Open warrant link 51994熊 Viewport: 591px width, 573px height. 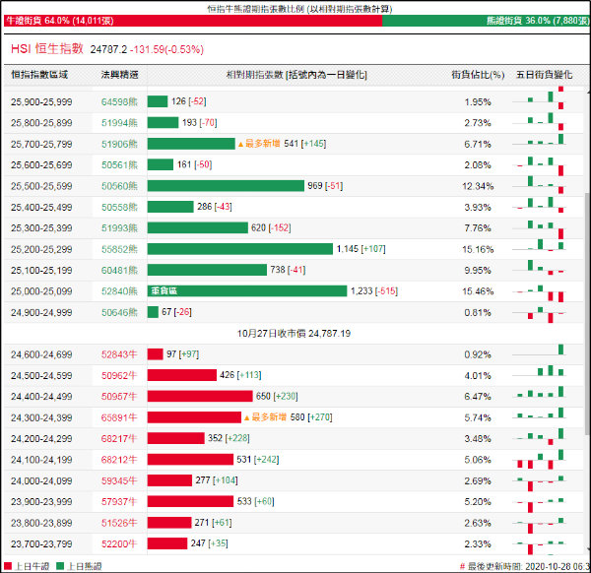(119, 123)
